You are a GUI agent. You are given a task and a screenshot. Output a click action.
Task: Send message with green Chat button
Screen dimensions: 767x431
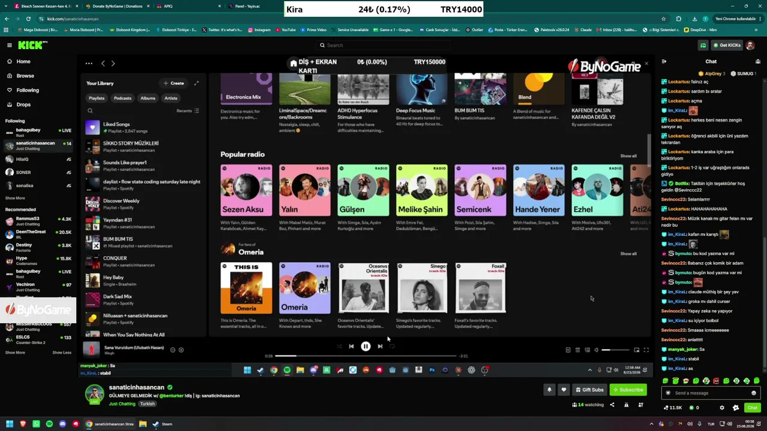753,408
